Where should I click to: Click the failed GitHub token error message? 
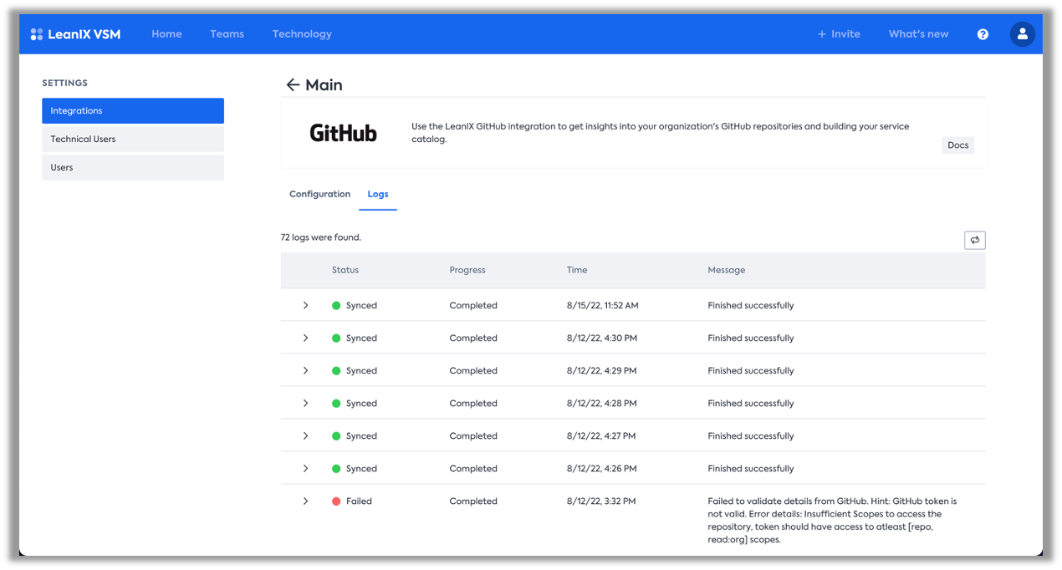[832, 521]
